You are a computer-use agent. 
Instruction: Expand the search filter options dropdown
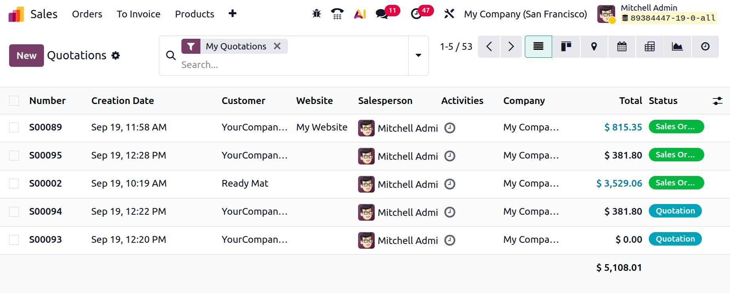418,55
